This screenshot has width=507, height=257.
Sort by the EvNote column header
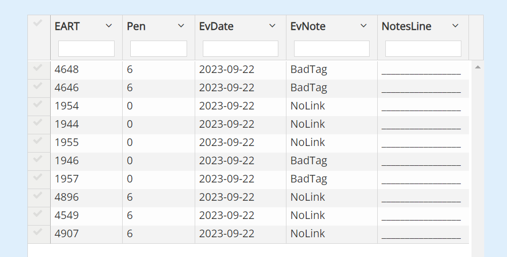pyautogui.click(x=308, y=26)
